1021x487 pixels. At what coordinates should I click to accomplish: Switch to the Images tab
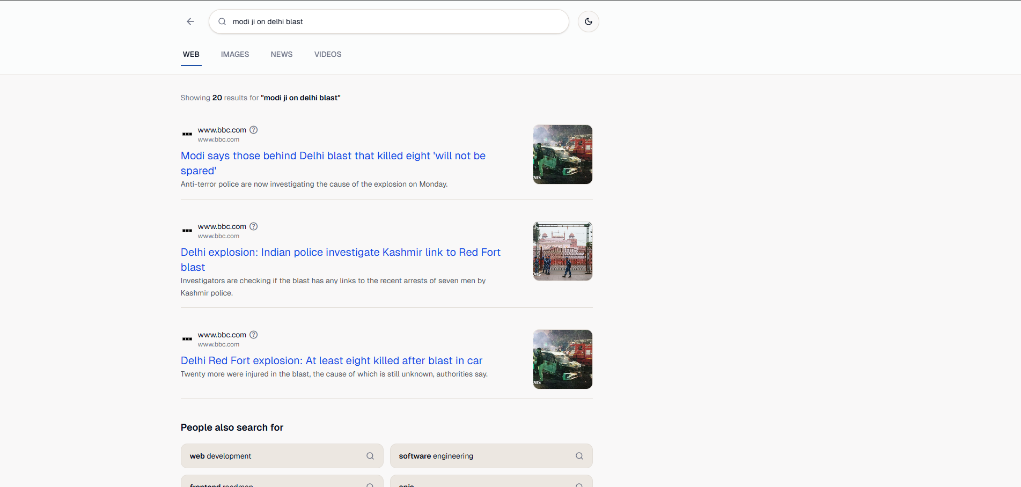click(235, 54)
